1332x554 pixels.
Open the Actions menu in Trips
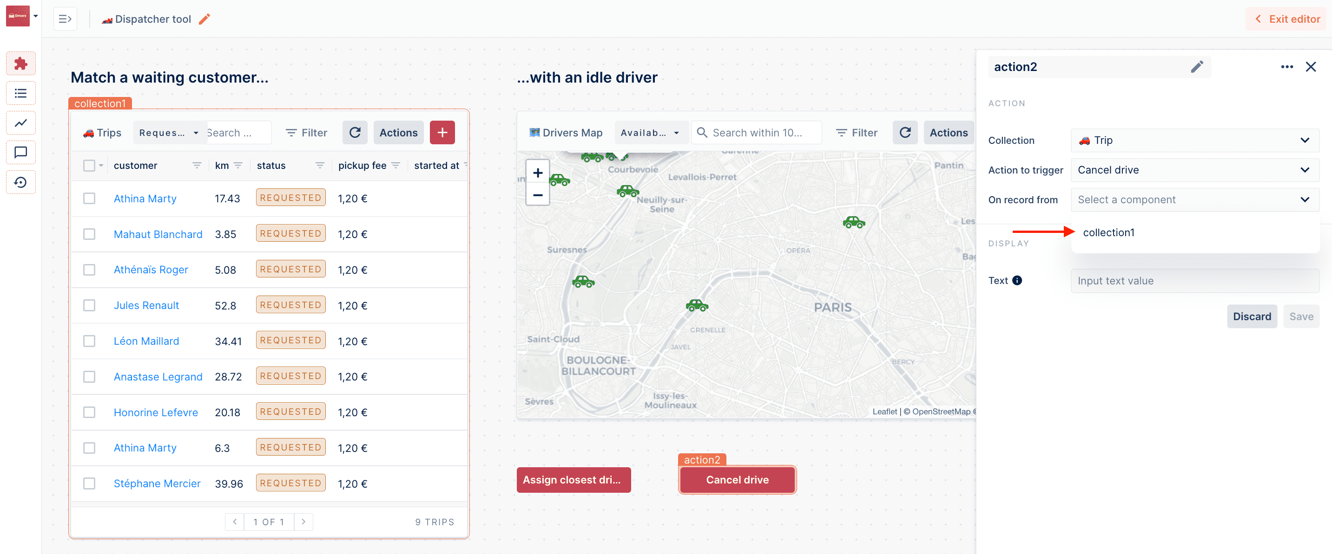point(398,133)
